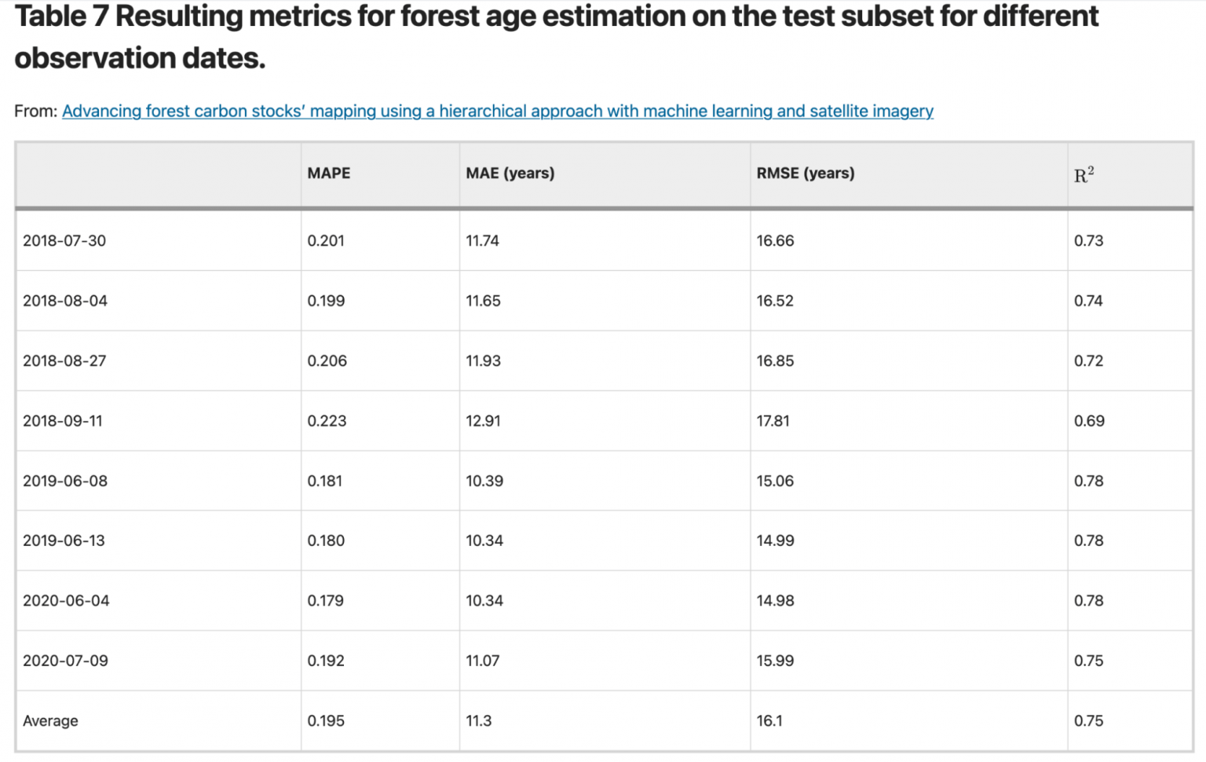Click the MAE value 10.39

(484, 481)
